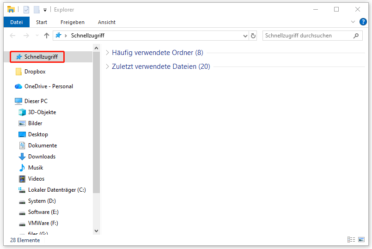Click the Explorer folder icon in title bar

click(x=11, y=10)
